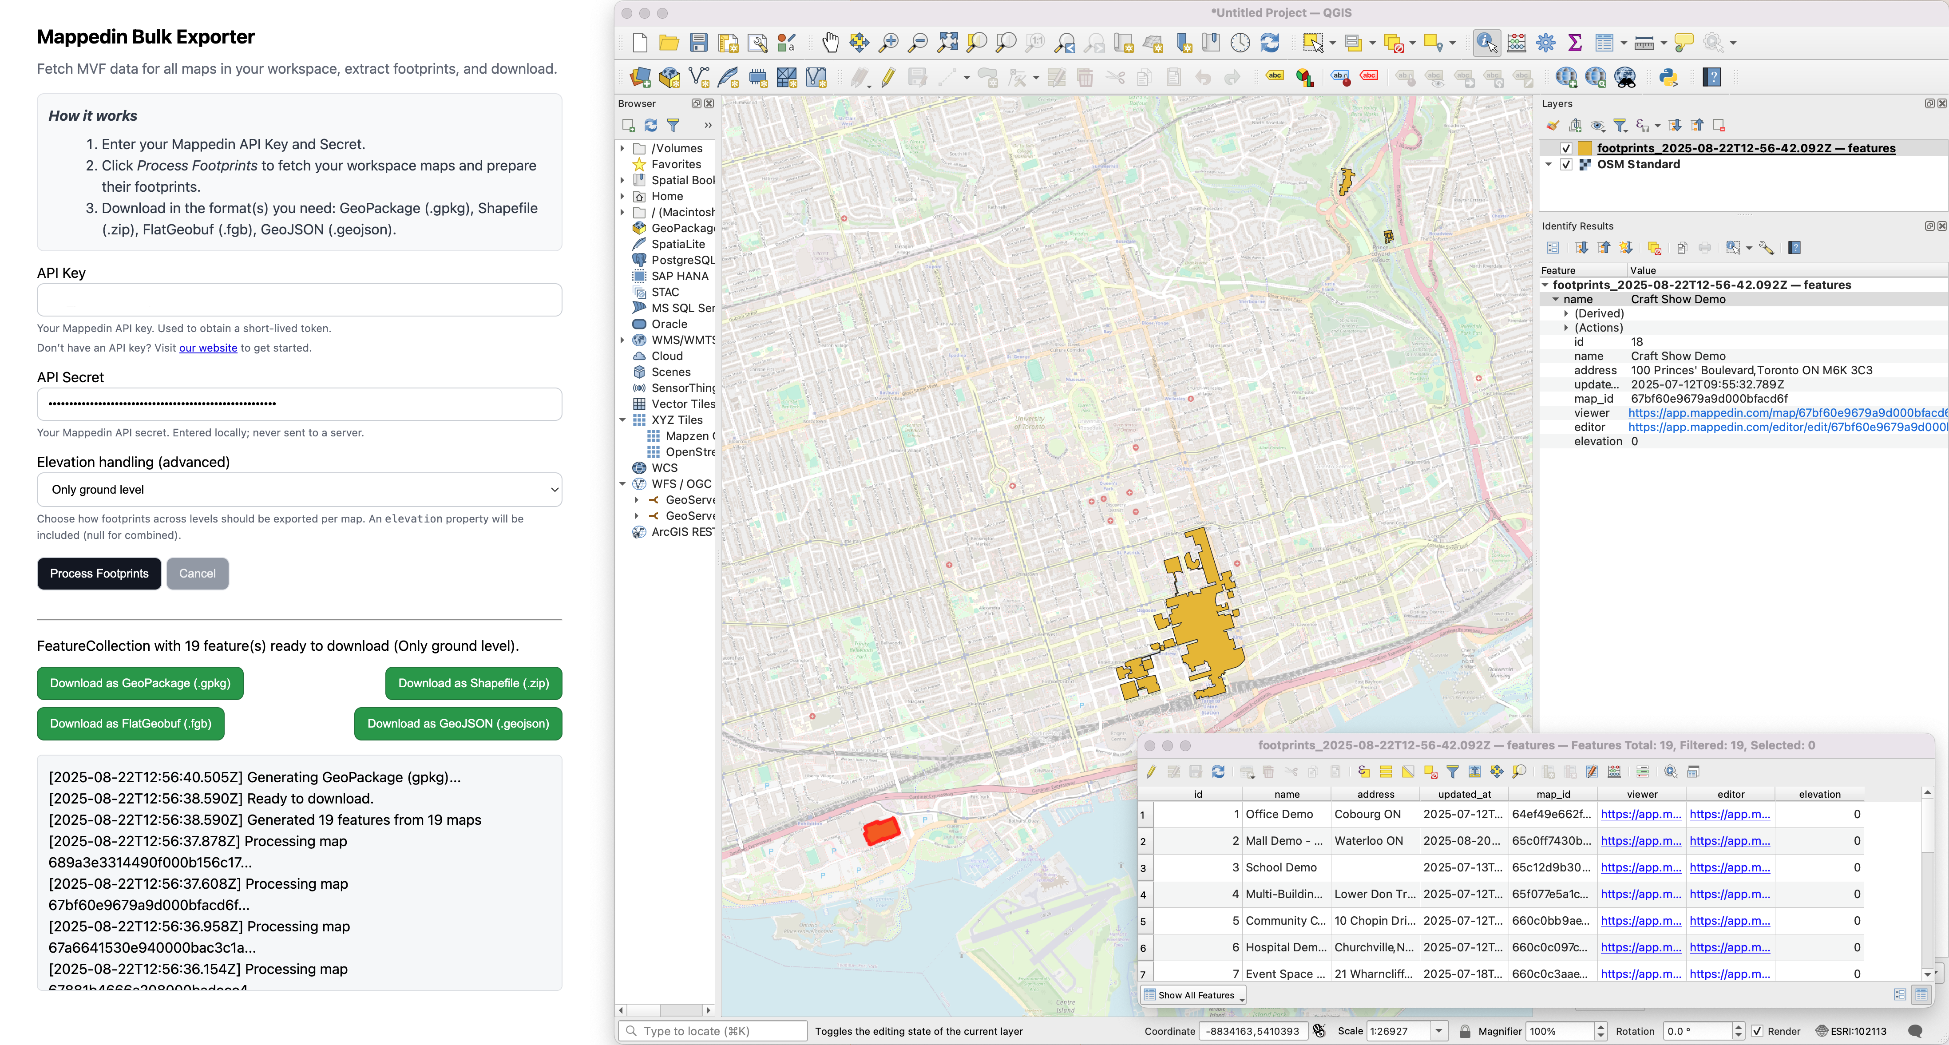Open the Elevation handling dropdown
The width and height of the screenshot is (1949, 1045).
click(x=299, y=490)
